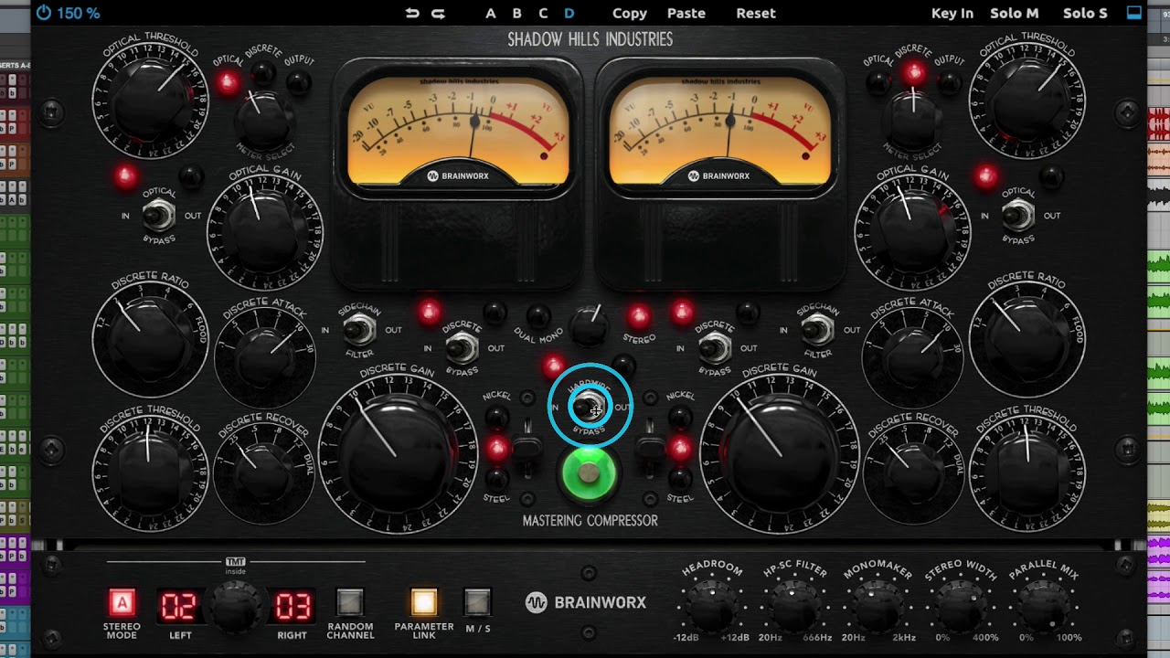
Task: Click the right VU meter display
Action: (x=718, y=130)
